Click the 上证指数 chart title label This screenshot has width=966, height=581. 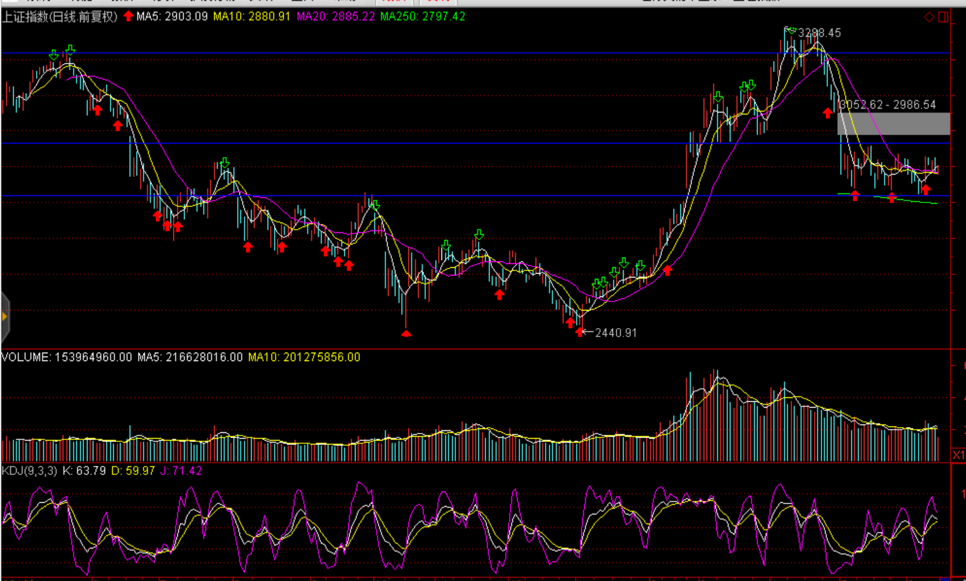click(60, 17)
